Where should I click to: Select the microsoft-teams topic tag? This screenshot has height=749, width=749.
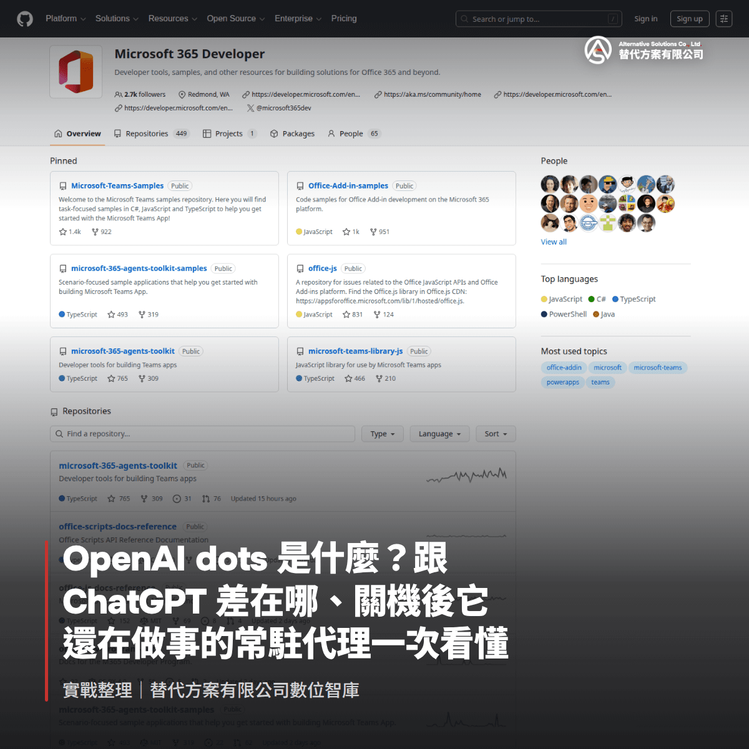[658, 368]
